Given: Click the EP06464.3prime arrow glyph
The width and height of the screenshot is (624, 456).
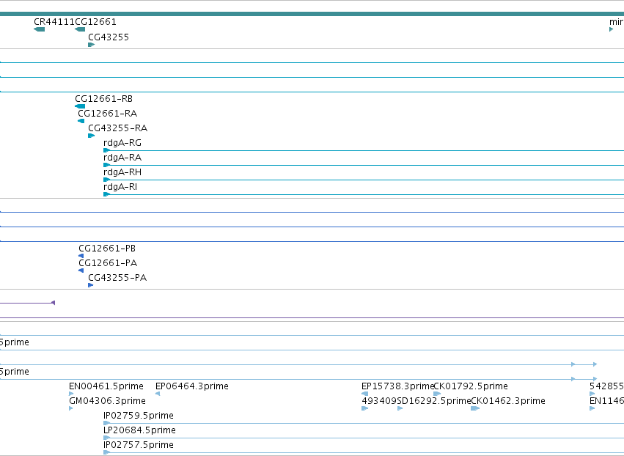Looking at the screenshot, I should click(x=158, y=394).
